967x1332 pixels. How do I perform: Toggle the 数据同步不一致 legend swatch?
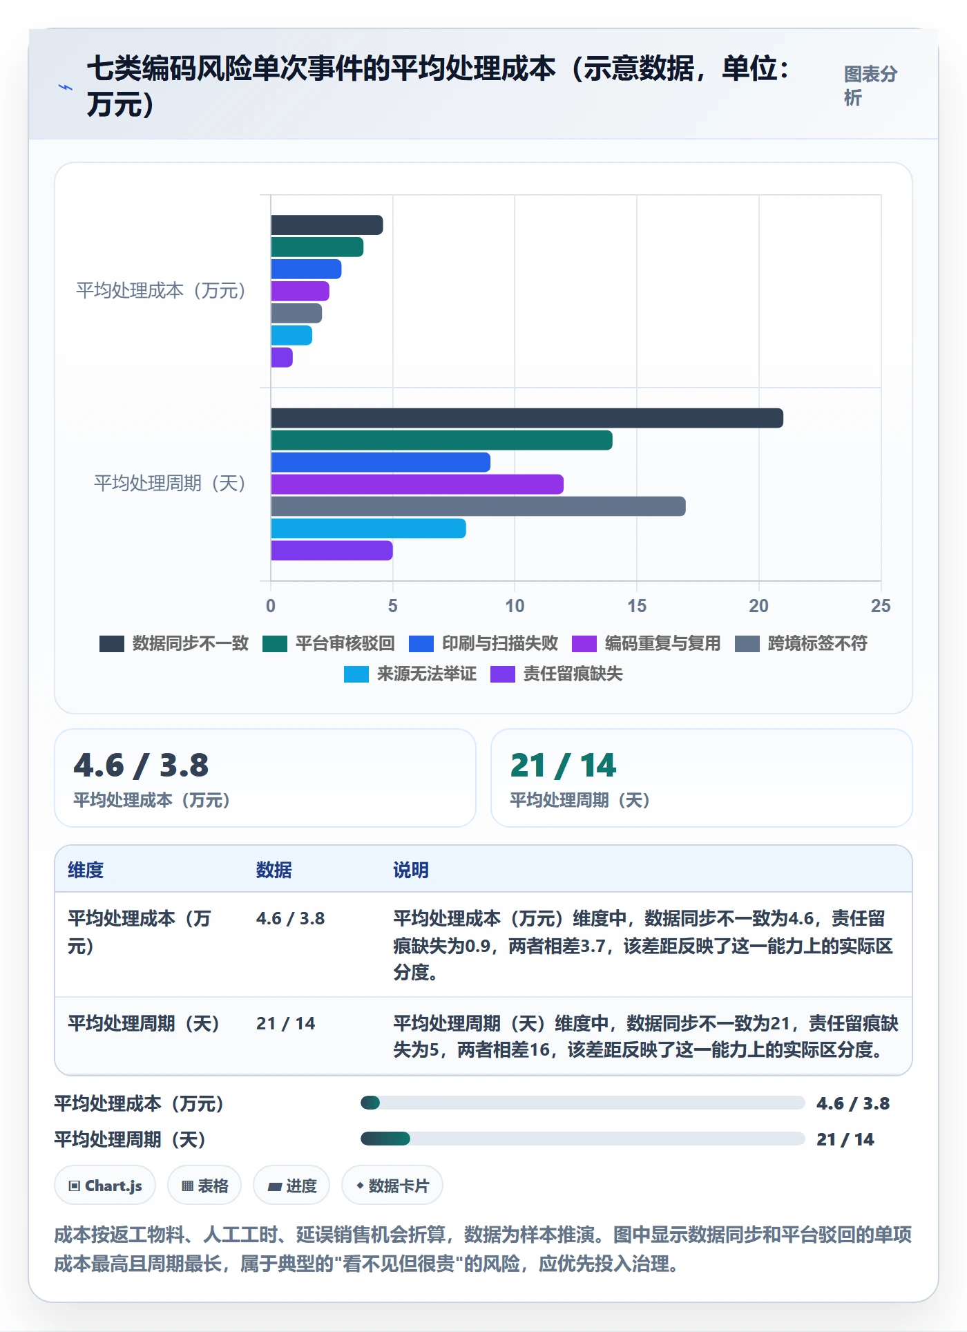click(x=112, y=644)
